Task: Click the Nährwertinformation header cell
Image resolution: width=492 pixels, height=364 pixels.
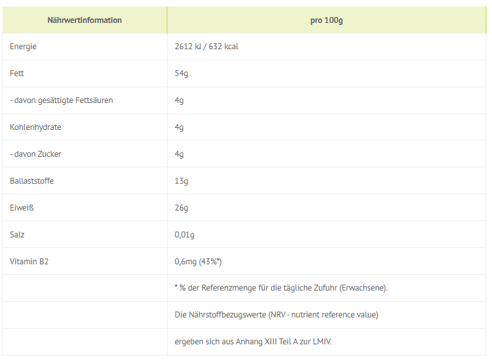Action: point(85,20)
